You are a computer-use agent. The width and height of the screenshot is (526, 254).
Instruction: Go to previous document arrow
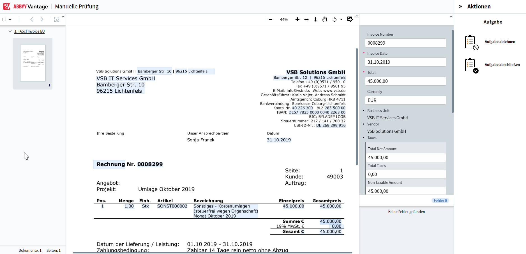point(32,19)
